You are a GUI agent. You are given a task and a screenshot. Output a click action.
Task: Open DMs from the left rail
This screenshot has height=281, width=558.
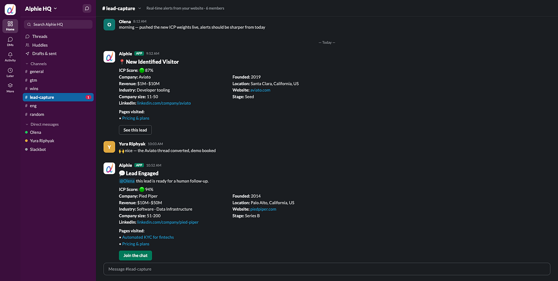point(10,42)
